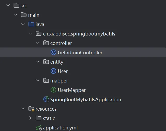The height and width of the screenshot is (131, 166).
Task: Collapse the src folder chevron
Action: (8, 5)
